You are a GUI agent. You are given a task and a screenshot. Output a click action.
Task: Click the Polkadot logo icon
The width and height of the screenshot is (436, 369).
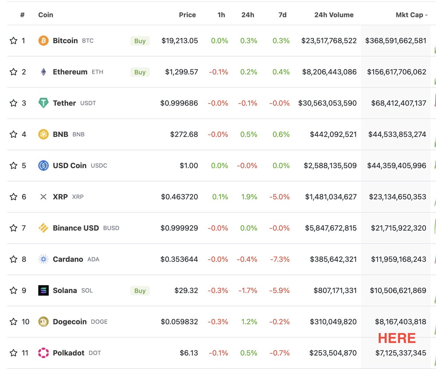point(43,353)
